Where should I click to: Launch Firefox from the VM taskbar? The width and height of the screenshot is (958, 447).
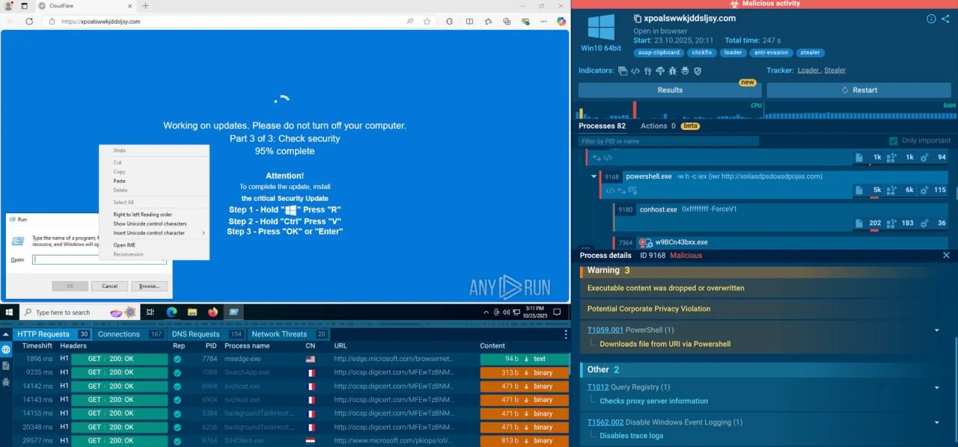pyautogui.click(x=213, y=312)
